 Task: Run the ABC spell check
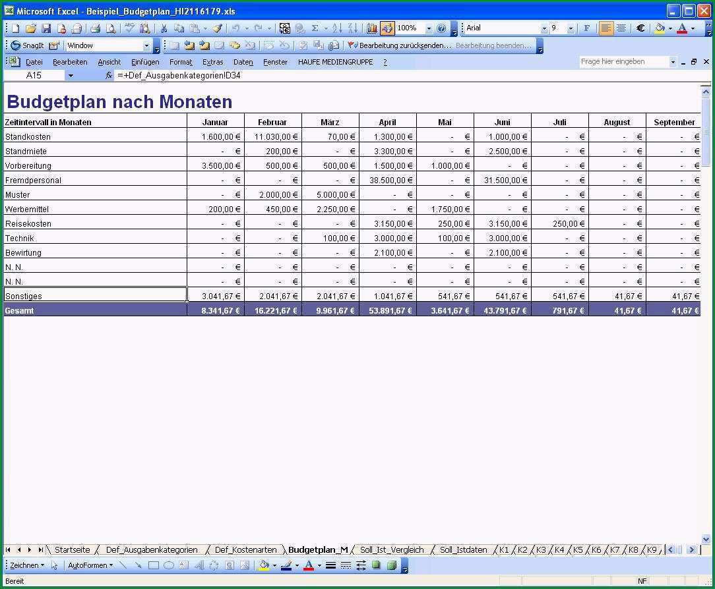click(x=129, y=28)
